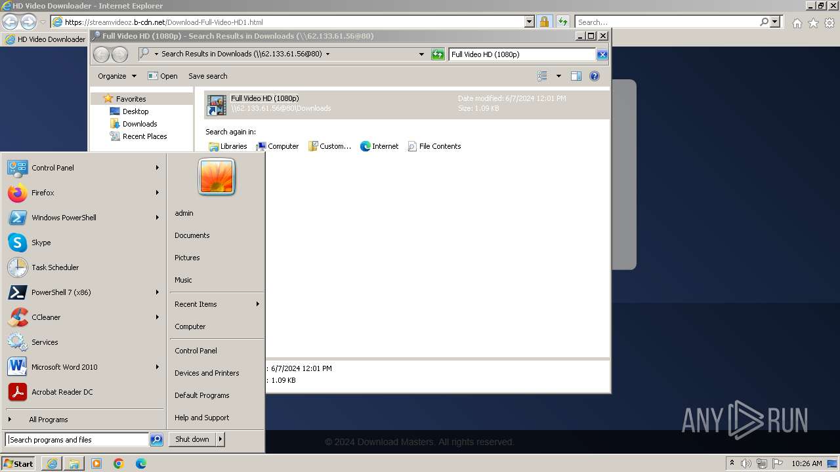Clear the Explorer search box with X

click(x=602, y=54)
